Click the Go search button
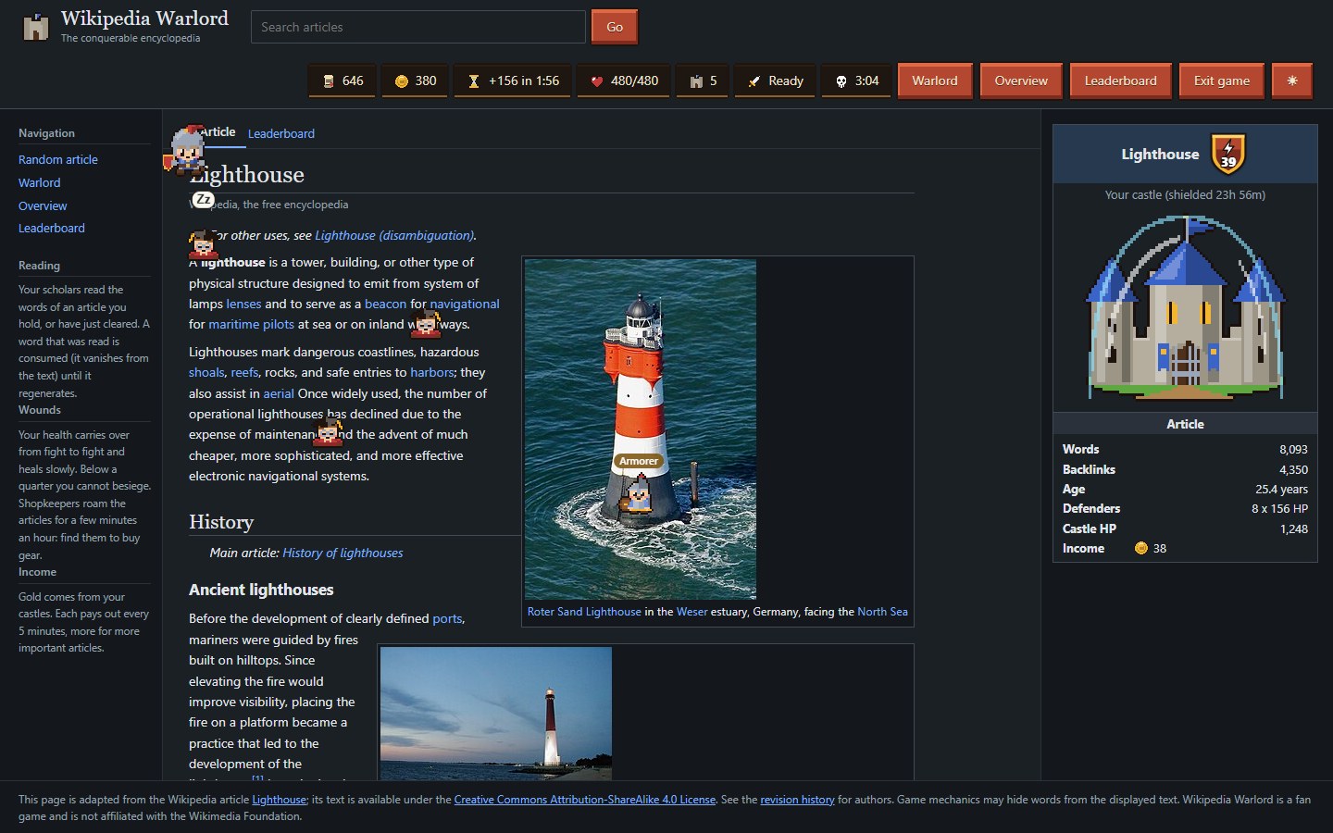The height and width of the screenshot is (833, 1333). pos(615,27)
